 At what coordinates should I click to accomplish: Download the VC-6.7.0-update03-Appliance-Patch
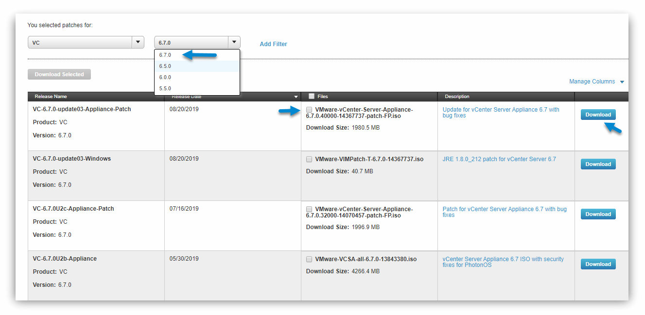click(598, 115)
